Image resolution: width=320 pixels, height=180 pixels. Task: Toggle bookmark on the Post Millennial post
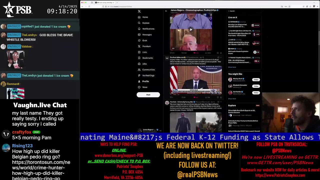218,97
